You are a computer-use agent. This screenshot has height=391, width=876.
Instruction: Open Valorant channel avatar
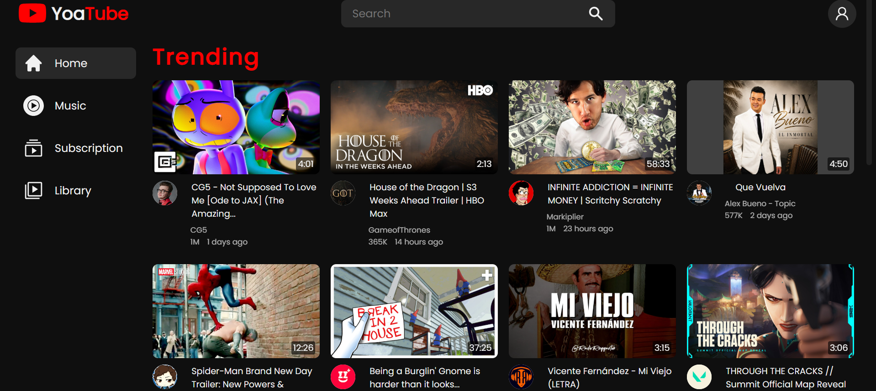coord(699,377)
